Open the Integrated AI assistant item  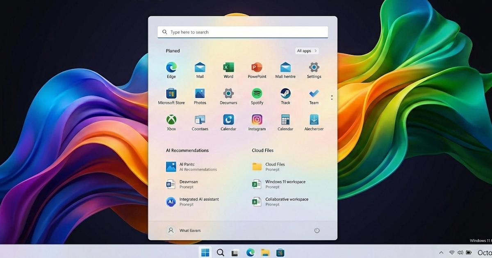click(193, 201)
